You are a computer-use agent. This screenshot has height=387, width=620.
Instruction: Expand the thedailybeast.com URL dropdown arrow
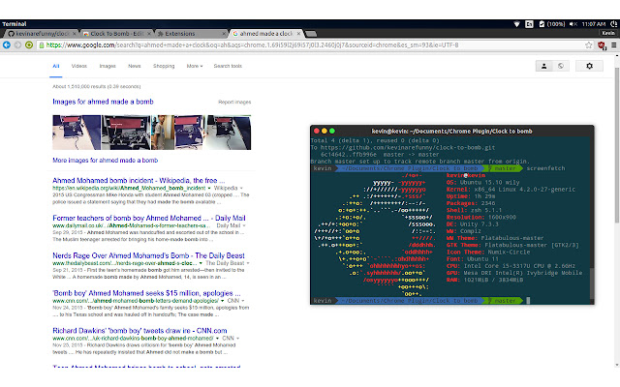(x=201, y=263)
